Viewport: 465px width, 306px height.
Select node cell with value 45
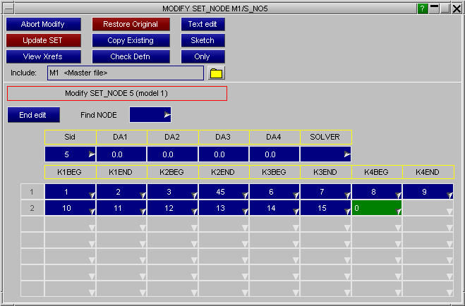(224, 192)
